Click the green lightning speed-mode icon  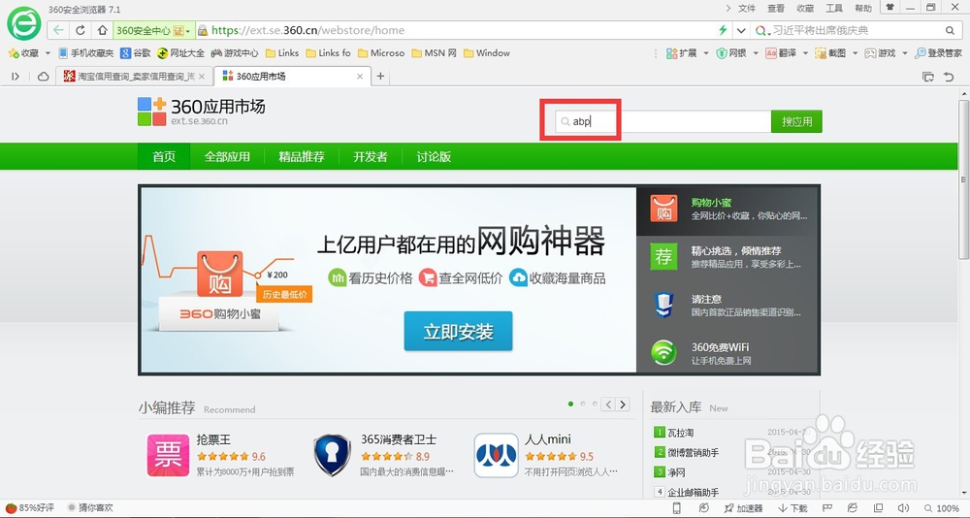coord(722,30)
